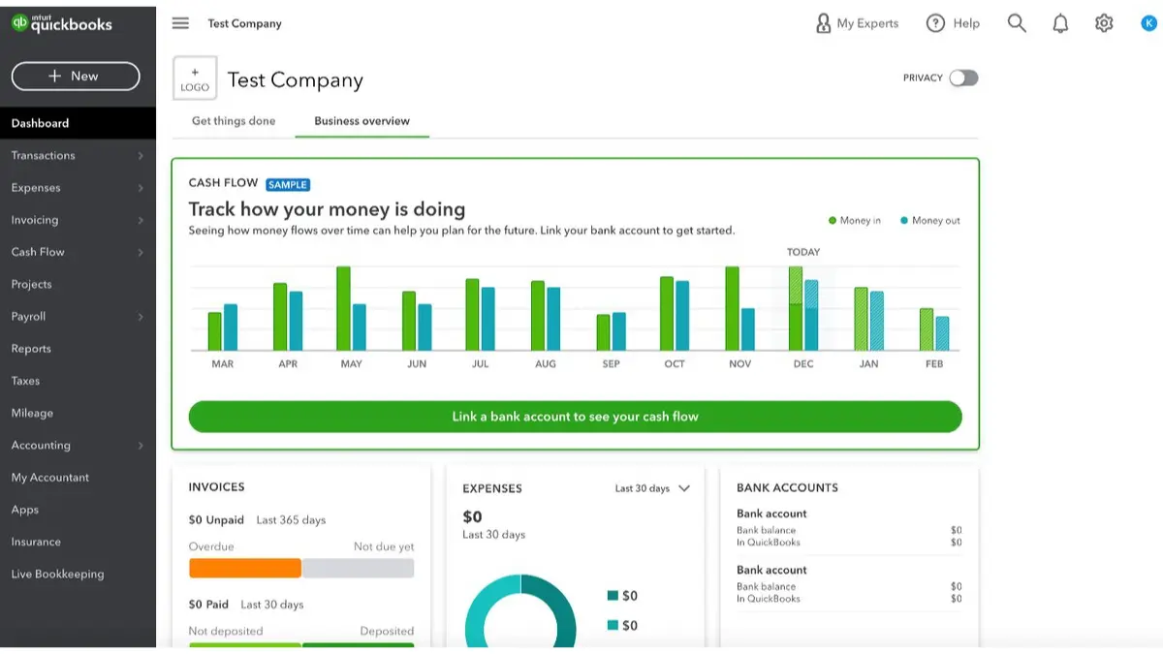This screenshot has height=654, width=1163.
Task: Open the hamburger menu icon
Action: click(180, 22)
